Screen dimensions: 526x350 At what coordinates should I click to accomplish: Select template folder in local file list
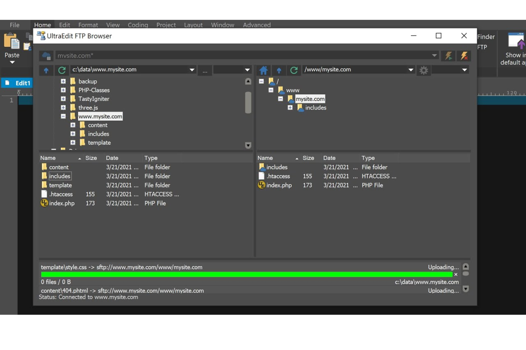pos(60,185)
